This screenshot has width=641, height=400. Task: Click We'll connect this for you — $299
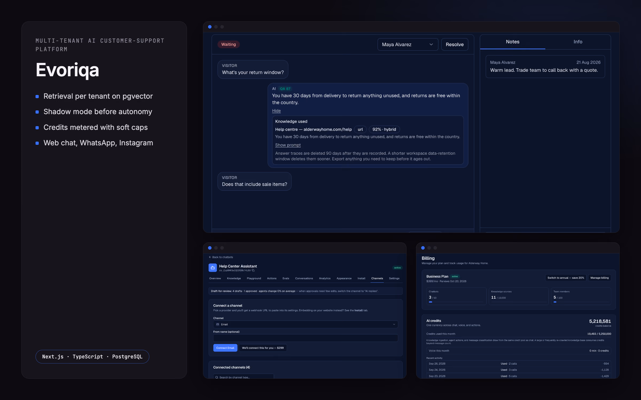point(263,348)
